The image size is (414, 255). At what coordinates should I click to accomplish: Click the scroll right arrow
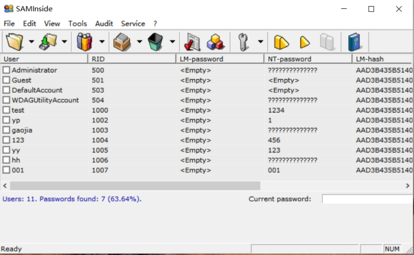(407, 186)
